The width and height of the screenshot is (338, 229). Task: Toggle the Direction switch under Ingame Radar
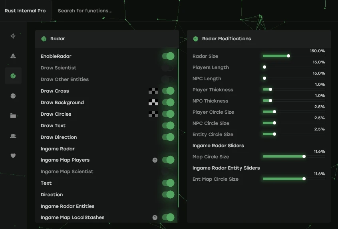(x=168, y=195)
